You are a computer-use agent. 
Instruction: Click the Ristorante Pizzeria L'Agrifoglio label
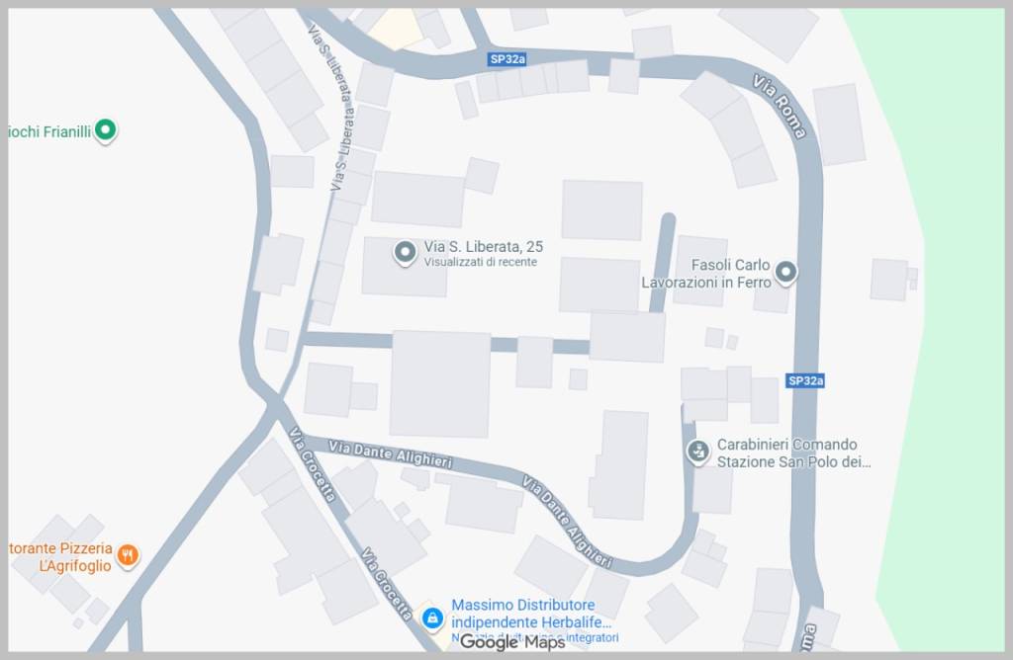tap(60, 557)
